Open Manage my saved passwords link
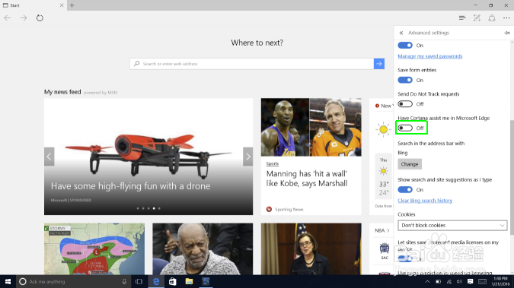Image resolution: width=514 pixels, height=288 pixels. tap(430, 56)
